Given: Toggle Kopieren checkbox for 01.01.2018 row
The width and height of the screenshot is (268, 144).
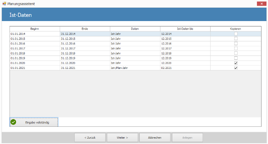Looking at the screenshot, I should click(236, 53).
